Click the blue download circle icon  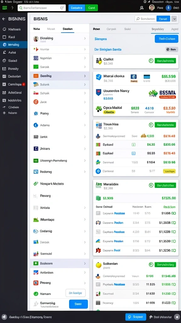click(168, 8)
